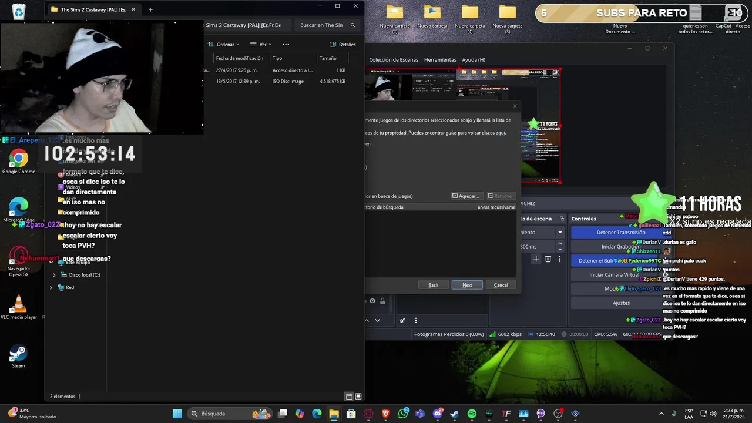
Task: Expand 'Disco local (C:)' in the tree
Action: pyautogui.click(x=54, y=275)
